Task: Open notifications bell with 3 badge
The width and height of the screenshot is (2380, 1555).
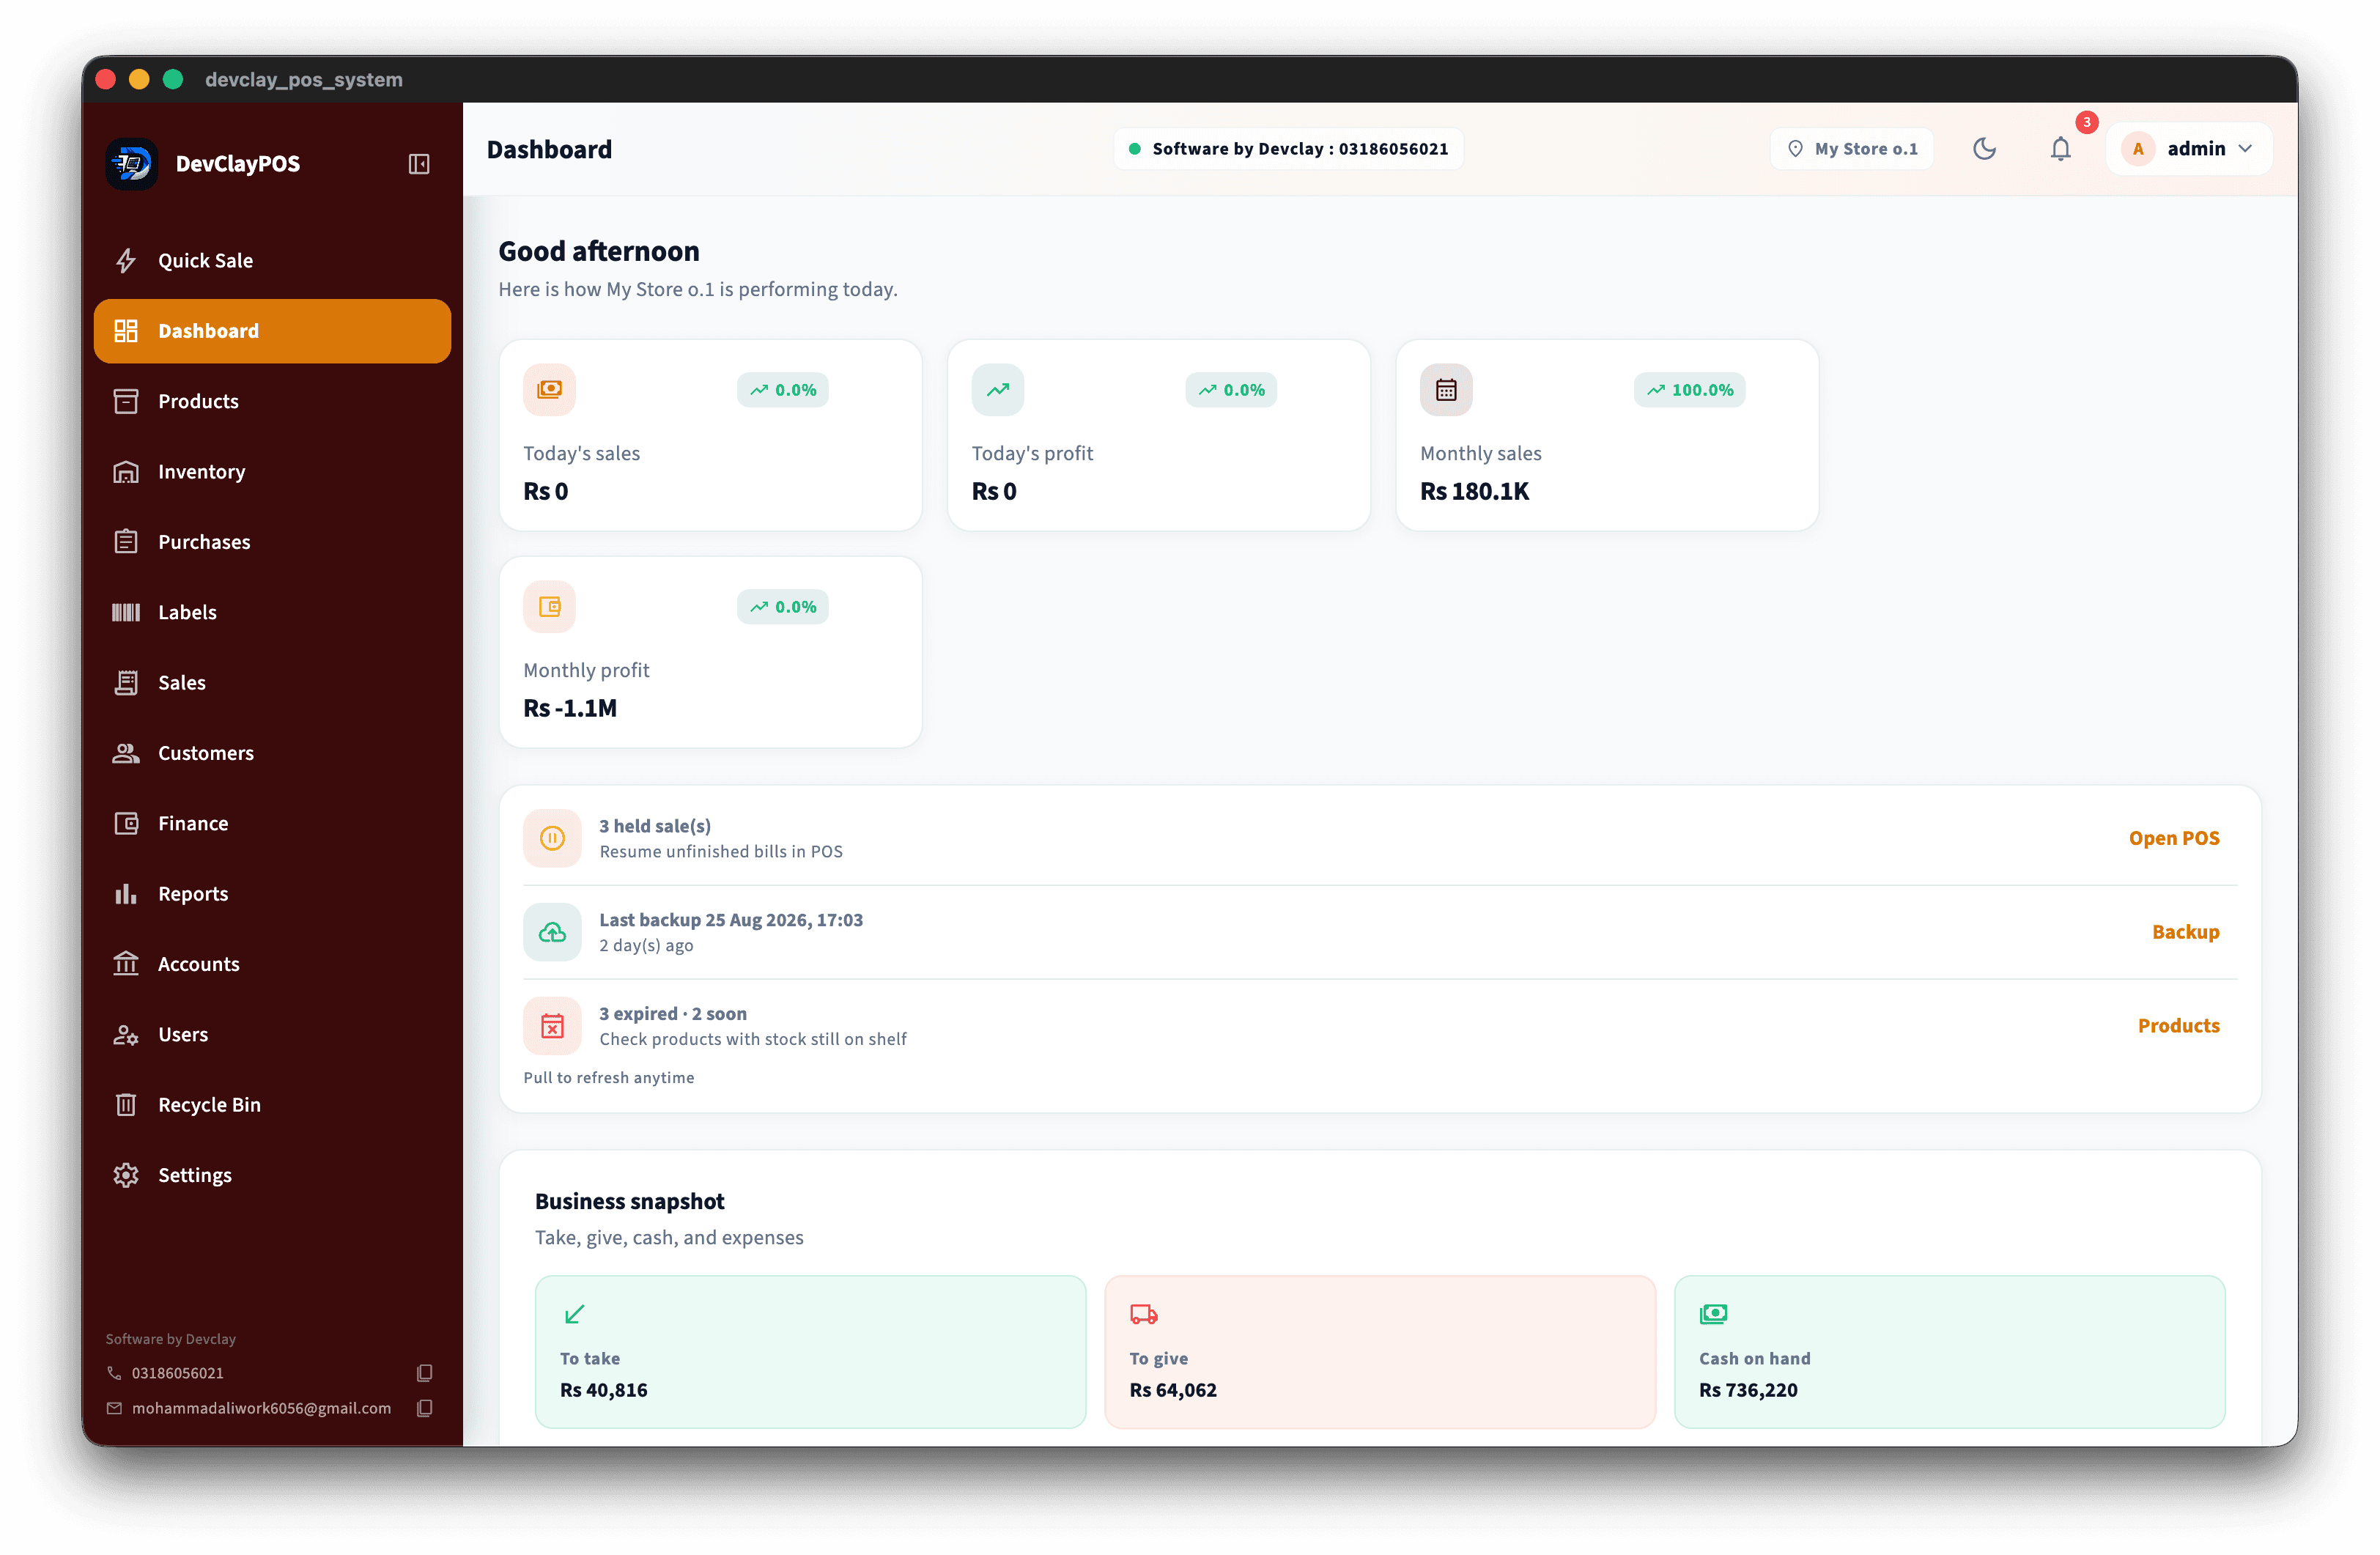Action: pyautogui.click(x=2061, y=149)
